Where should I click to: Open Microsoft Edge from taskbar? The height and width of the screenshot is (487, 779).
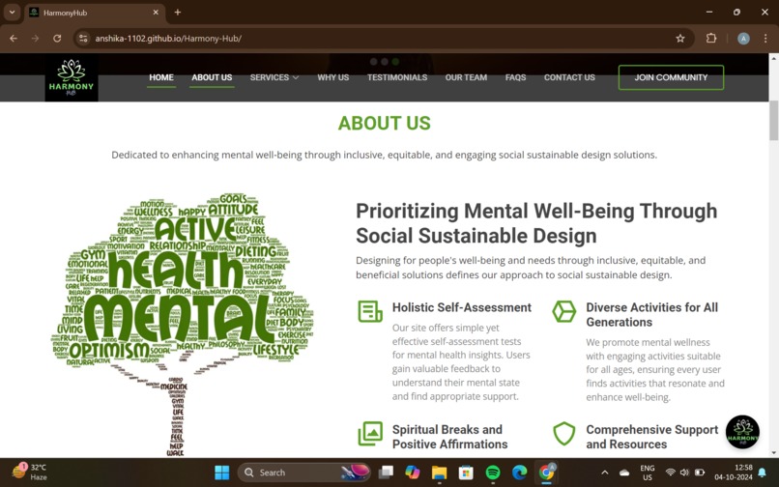[x=520, y=473]
